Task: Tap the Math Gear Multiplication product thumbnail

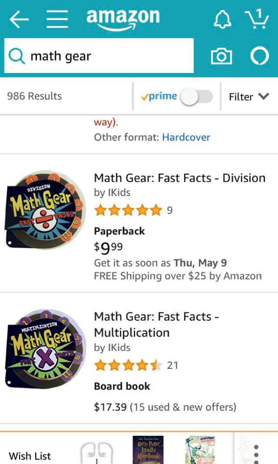Action: tap(46, 348)
